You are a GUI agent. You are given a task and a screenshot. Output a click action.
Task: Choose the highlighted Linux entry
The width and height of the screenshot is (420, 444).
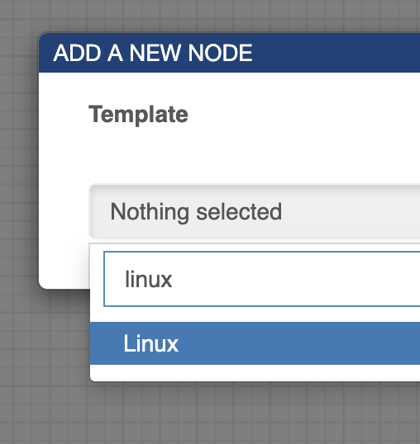pos(255,343)
